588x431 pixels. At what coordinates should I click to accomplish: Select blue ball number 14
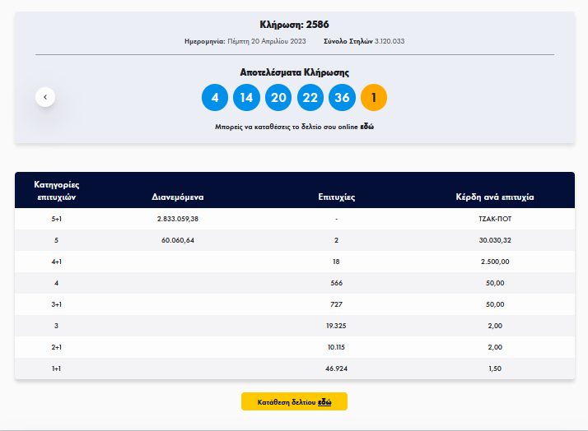(246, 97)
